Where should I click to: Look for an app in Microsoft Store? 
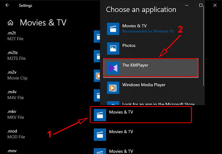tap(151, 103)
